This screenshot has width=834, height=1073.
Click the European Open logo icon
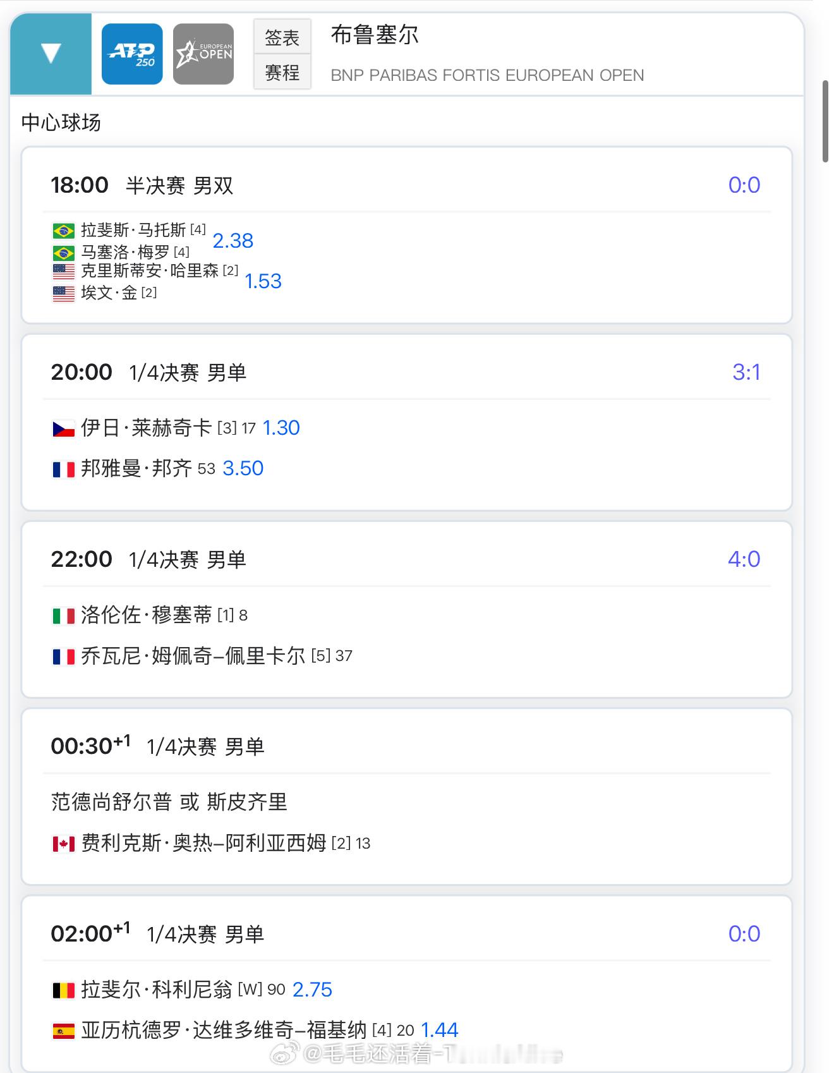click(203, 54)
